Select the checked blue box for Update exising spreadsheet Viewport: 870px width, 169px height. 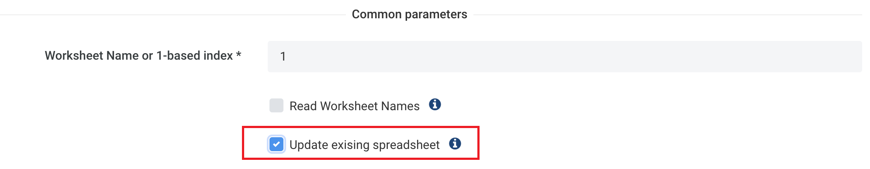[276, 144]
